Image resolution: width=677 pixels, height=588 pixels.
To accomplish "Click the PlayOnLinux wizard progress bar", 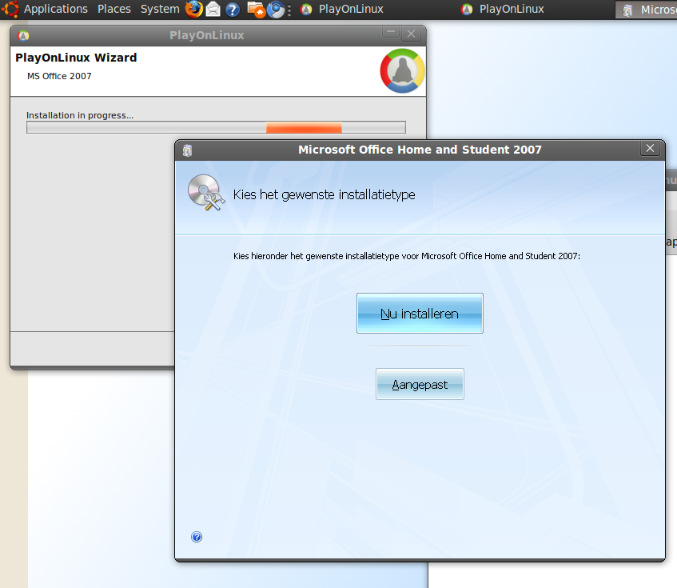I will point(216,127).
